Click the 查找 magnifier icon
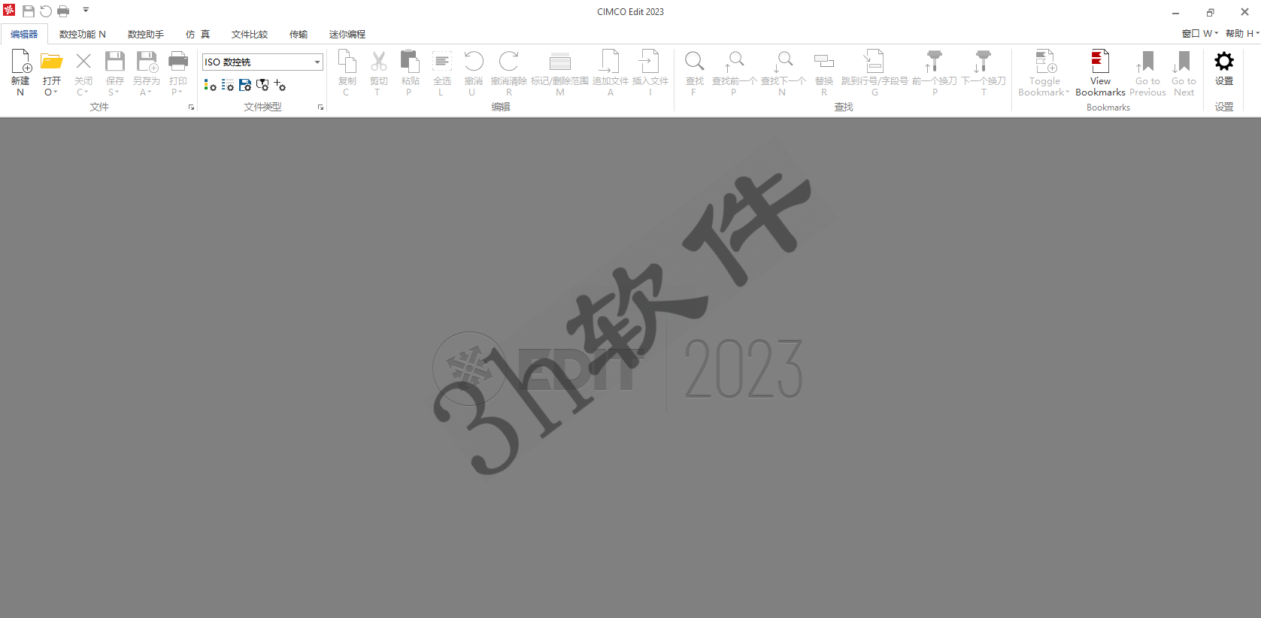 [695, 62]
